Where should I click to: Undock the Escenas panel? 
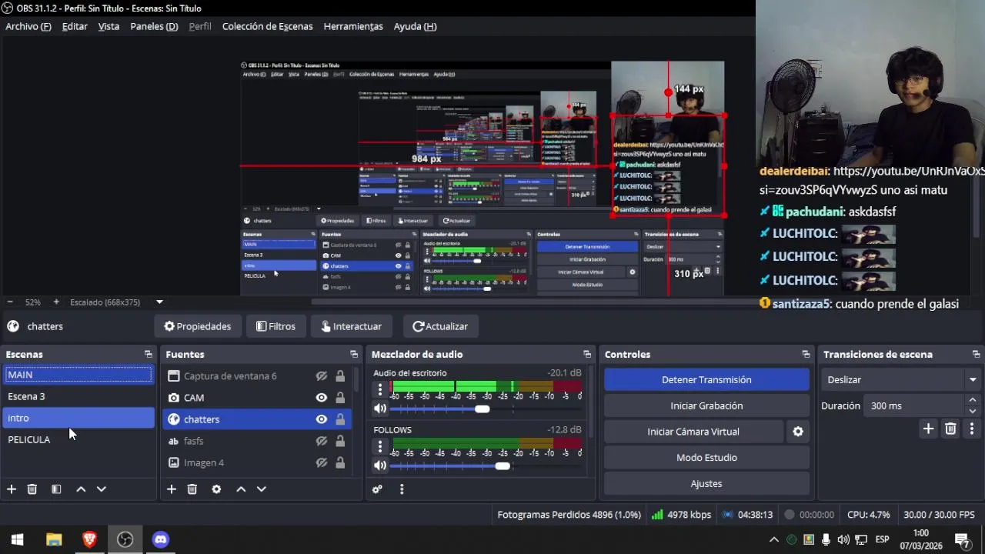click(149, 355)
